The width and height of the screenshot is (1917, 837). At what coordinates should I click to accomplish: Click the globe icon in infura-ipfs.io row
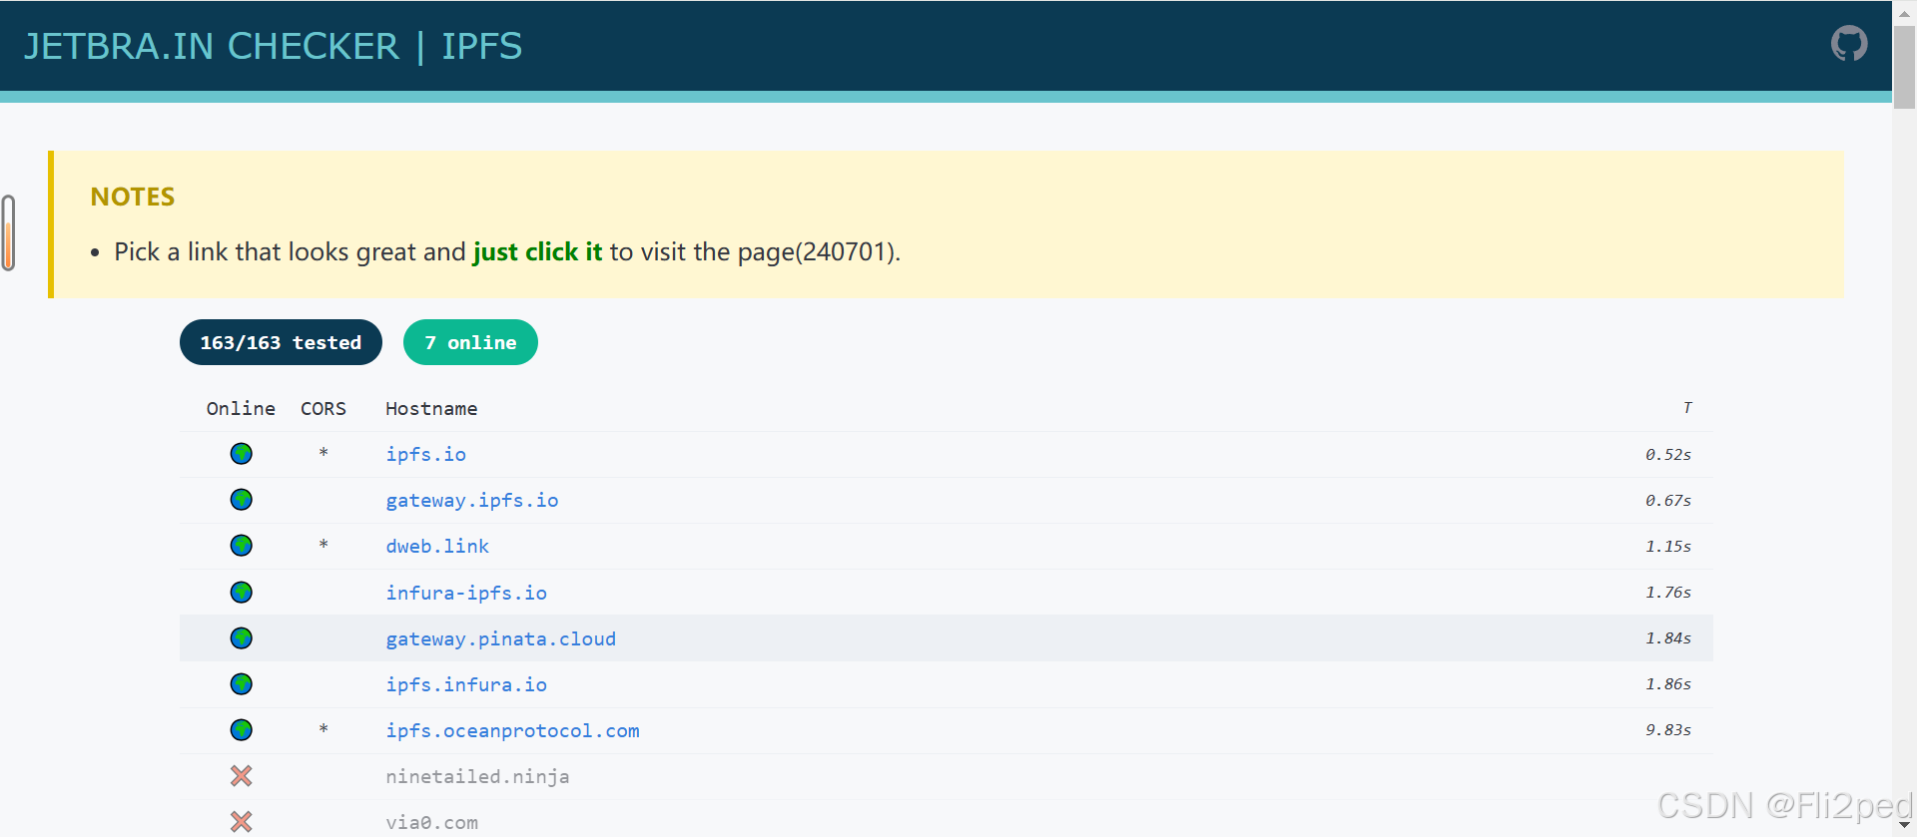click(242, 593)
